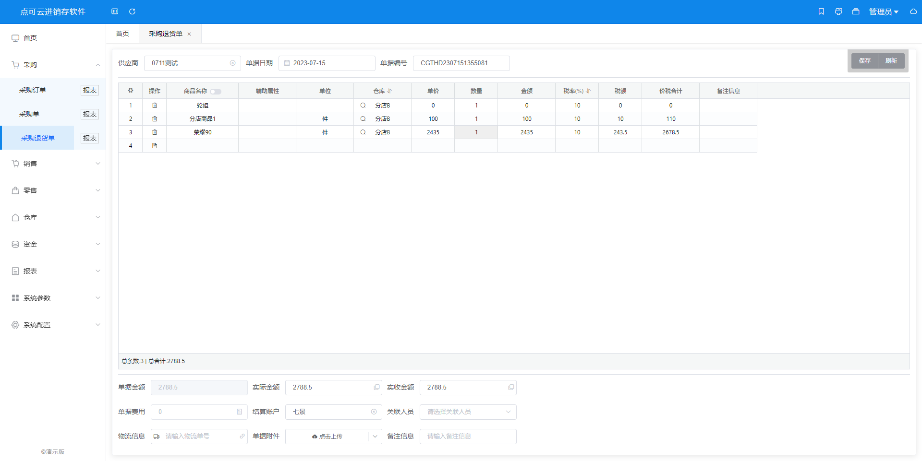Open 首页 in the sidebar
922x461 pixels.
click(x=53, y=38)
